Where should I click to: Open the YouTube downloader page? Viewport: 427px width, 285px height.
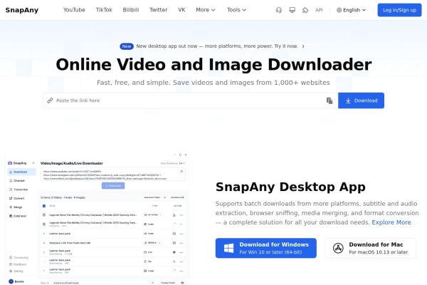point(74,10)
